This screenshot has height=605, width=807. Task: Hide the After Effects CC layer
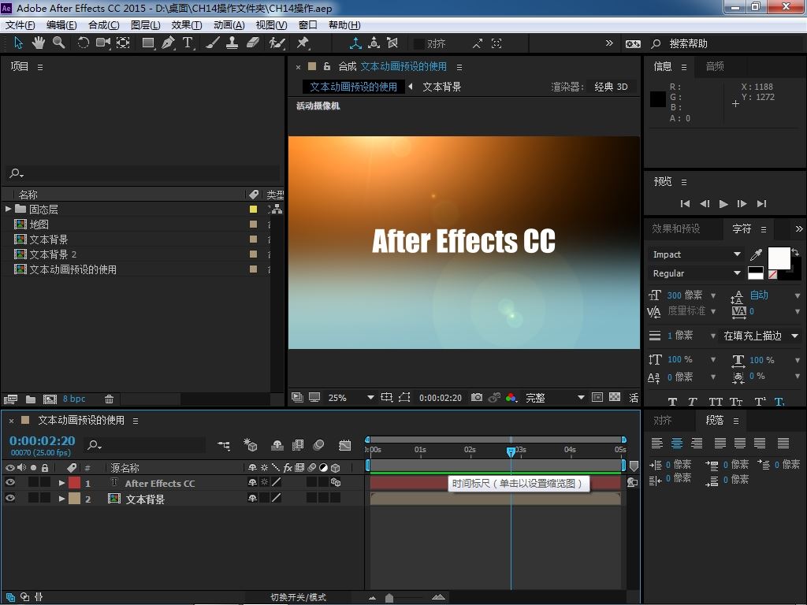click(x=9, y=482)
